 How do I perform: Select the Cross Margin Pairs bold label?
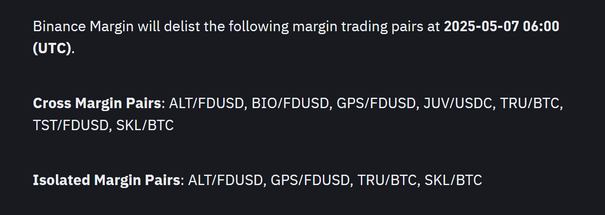(97, 104)
